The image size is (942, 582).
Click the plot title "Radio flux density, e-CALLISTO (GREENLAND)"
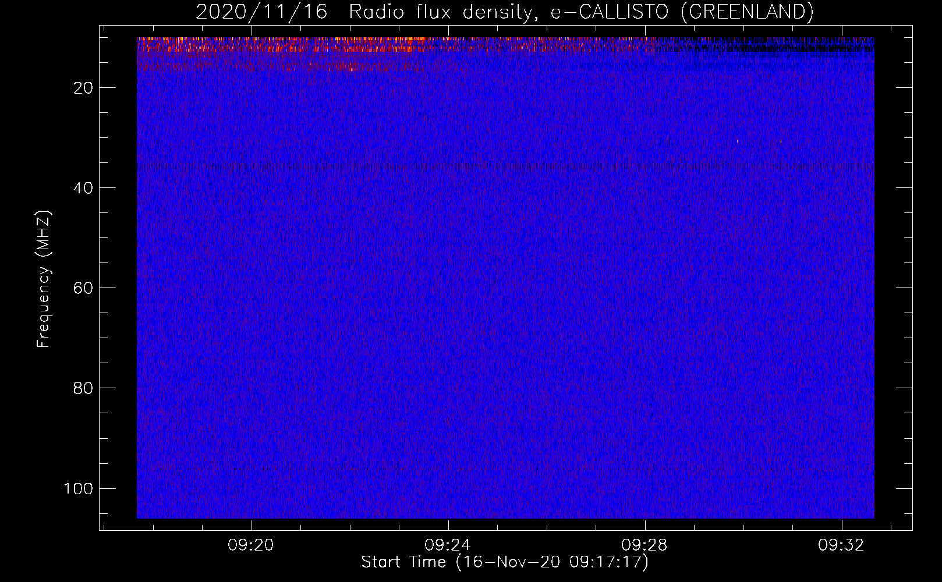(x=581, y=12)
